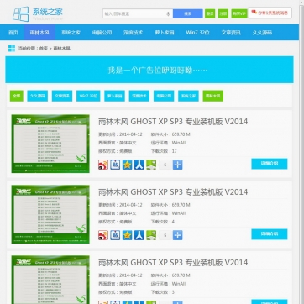
Task: Open third 雨林木风 GHOST XP SP3 title link
Action: [x=173, y=263]
